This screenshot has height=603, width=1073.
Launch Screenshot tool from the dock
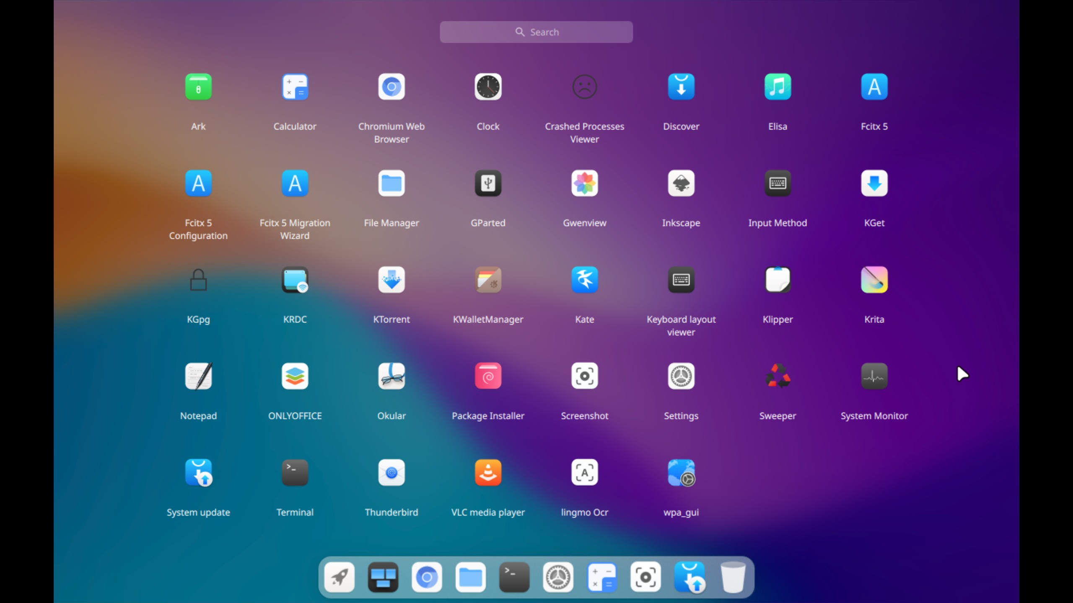645,577
